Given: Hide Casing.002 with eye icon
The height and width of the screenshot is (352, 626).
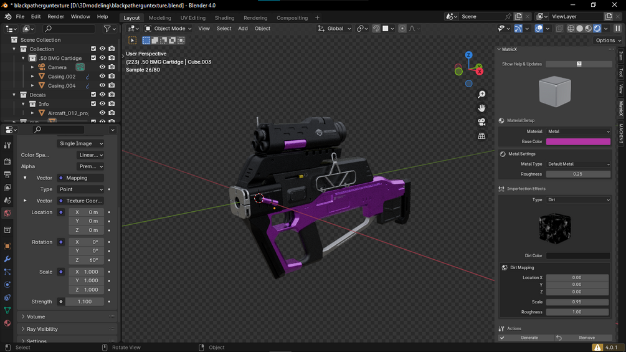Looking at the screenshot, I should point(102,76).
